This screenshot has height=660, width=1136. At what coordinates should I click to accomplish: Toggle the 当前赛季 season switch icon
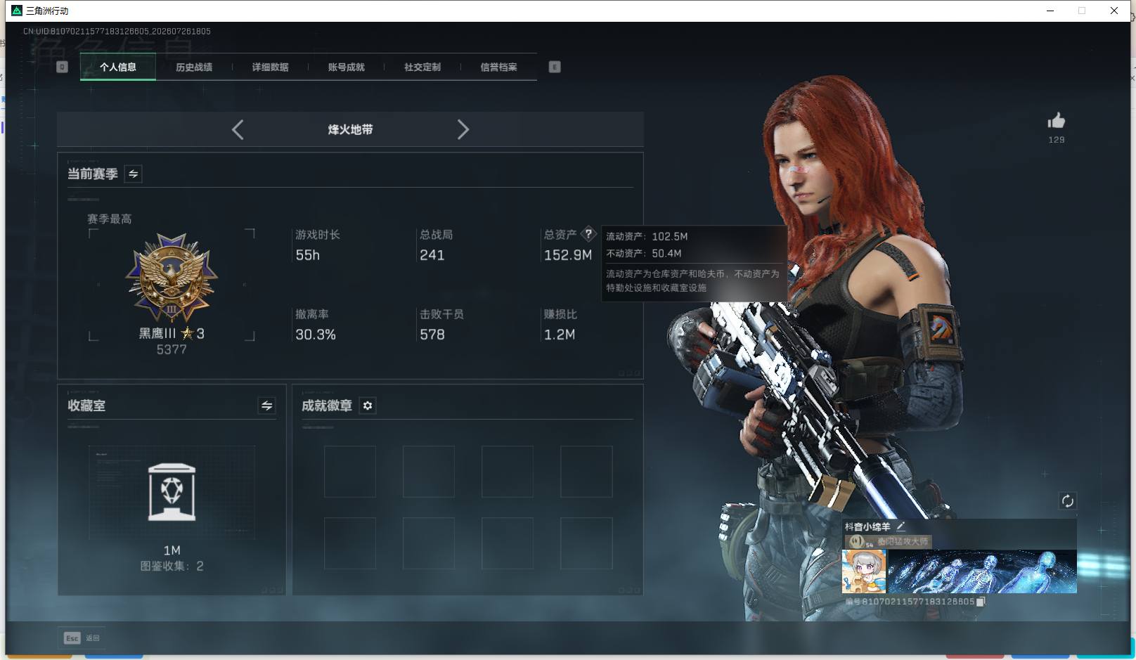point(133,174)
